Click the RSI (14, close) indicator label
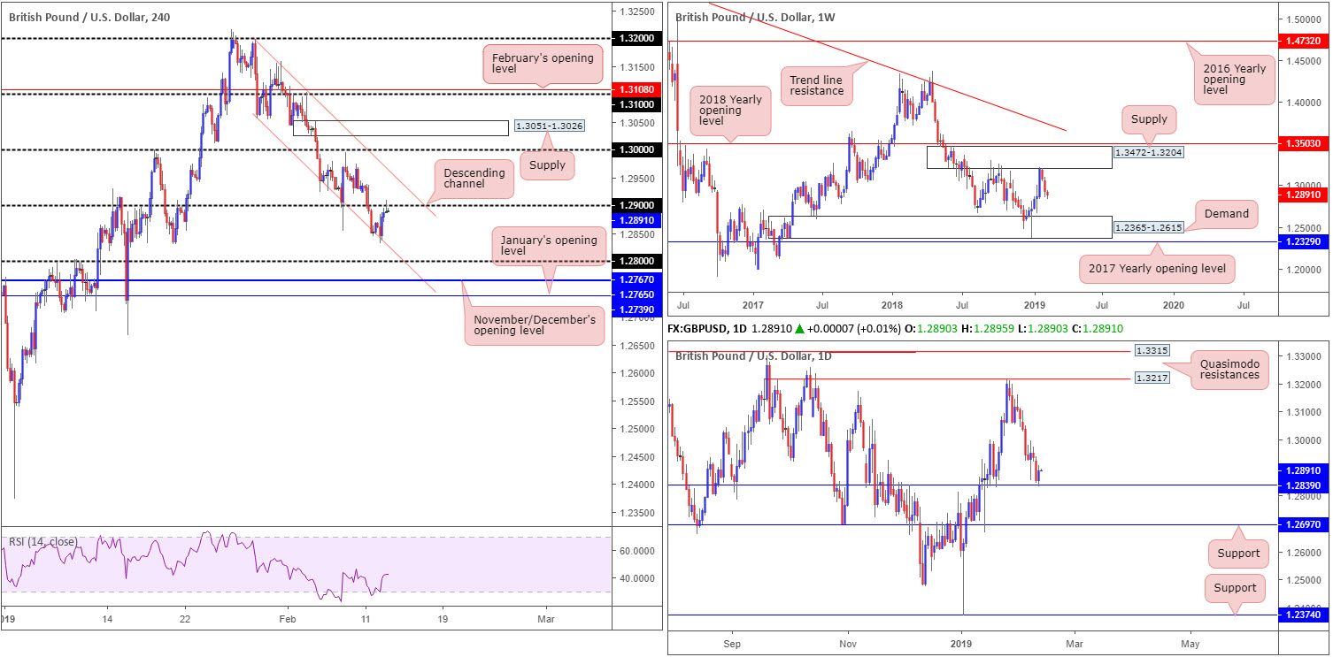 tap(43, 541)
